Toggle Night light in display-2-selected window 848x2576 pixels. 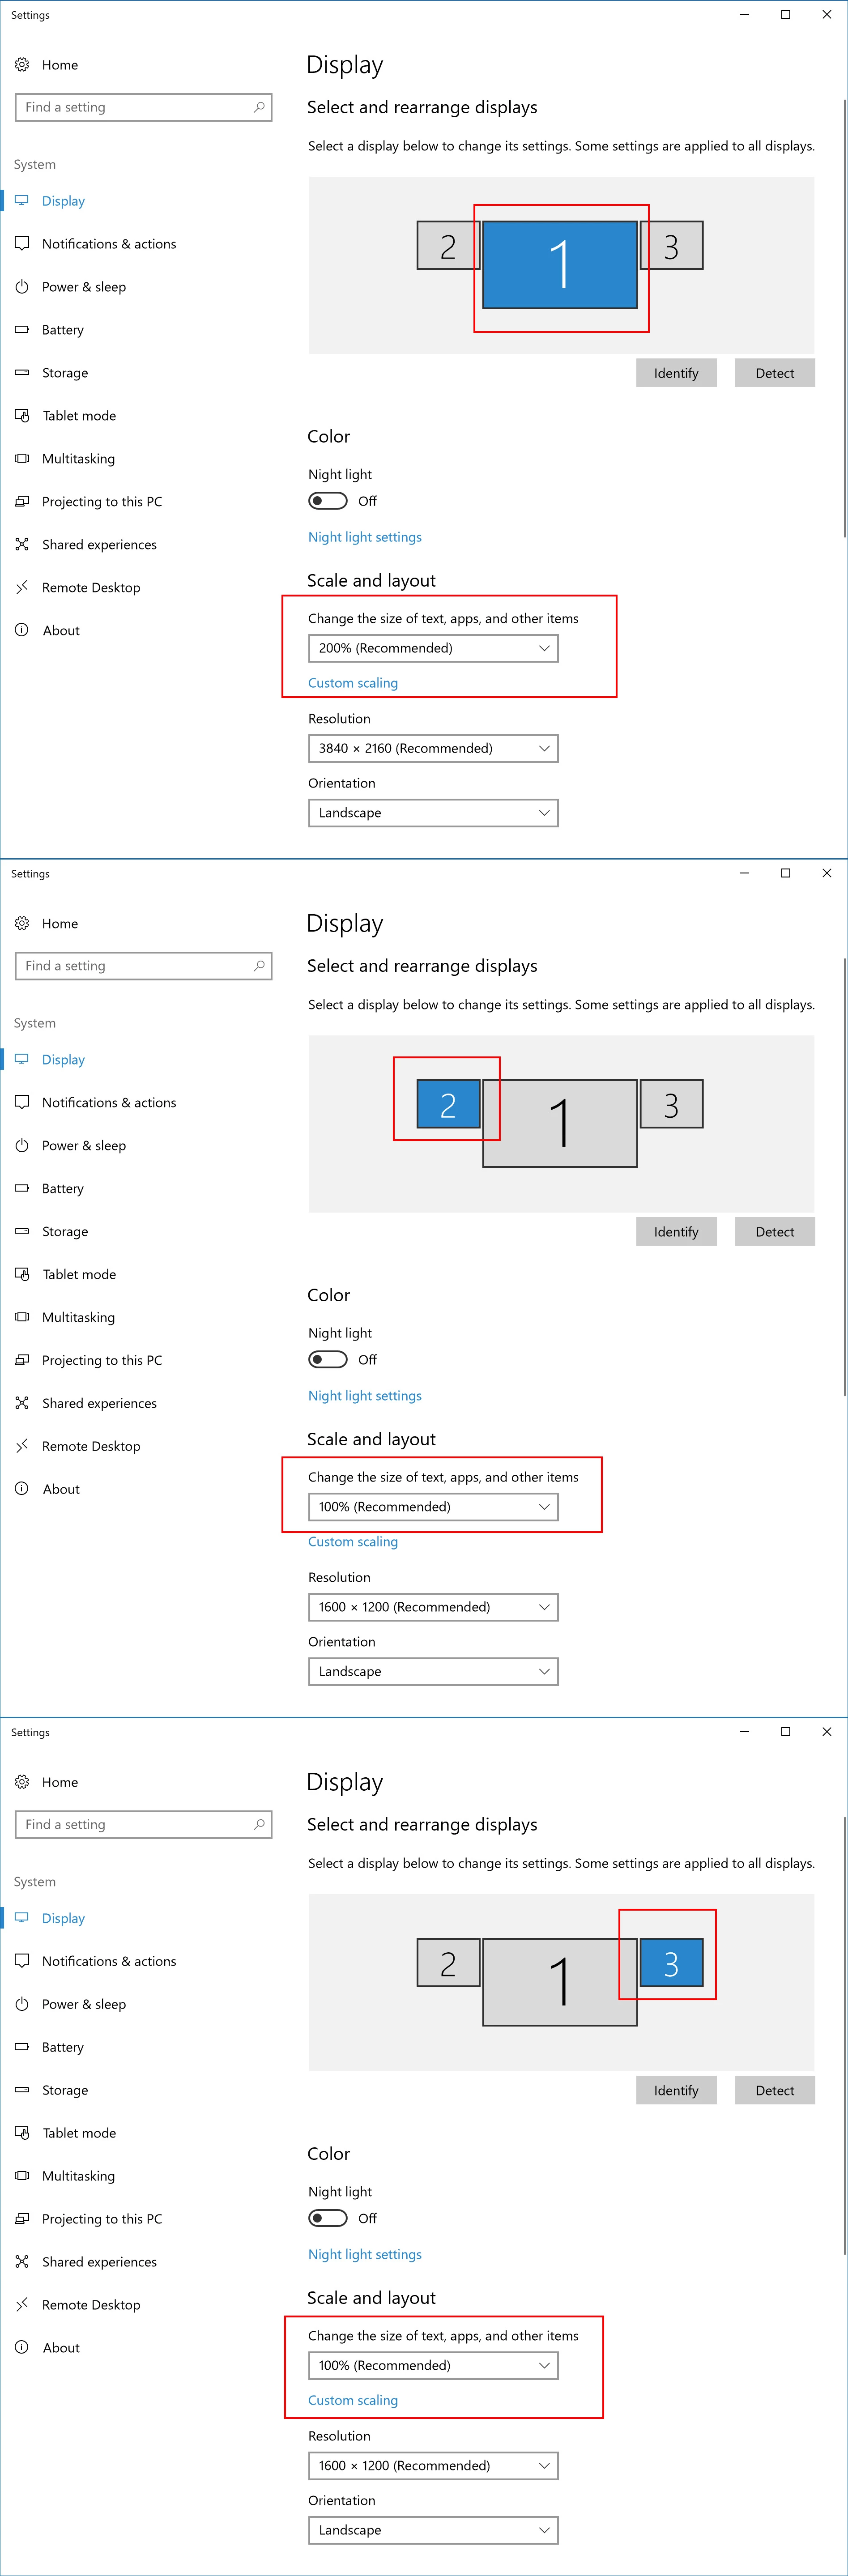328,1360
